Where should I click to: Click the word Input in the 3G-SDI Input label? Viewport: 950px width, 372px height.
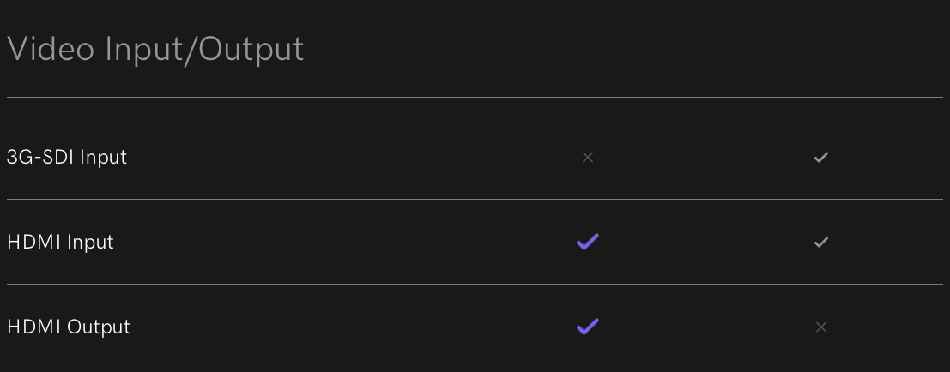point(104,158)
